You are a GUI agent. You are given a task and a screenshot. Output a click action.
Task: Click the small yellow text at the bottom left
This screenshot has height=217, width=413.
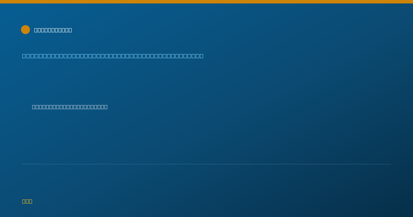(27, 201)
